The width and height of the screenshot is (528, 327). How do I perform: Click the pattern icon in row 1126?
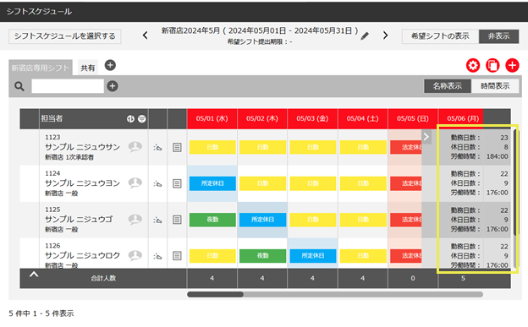(x=157, y=256)
